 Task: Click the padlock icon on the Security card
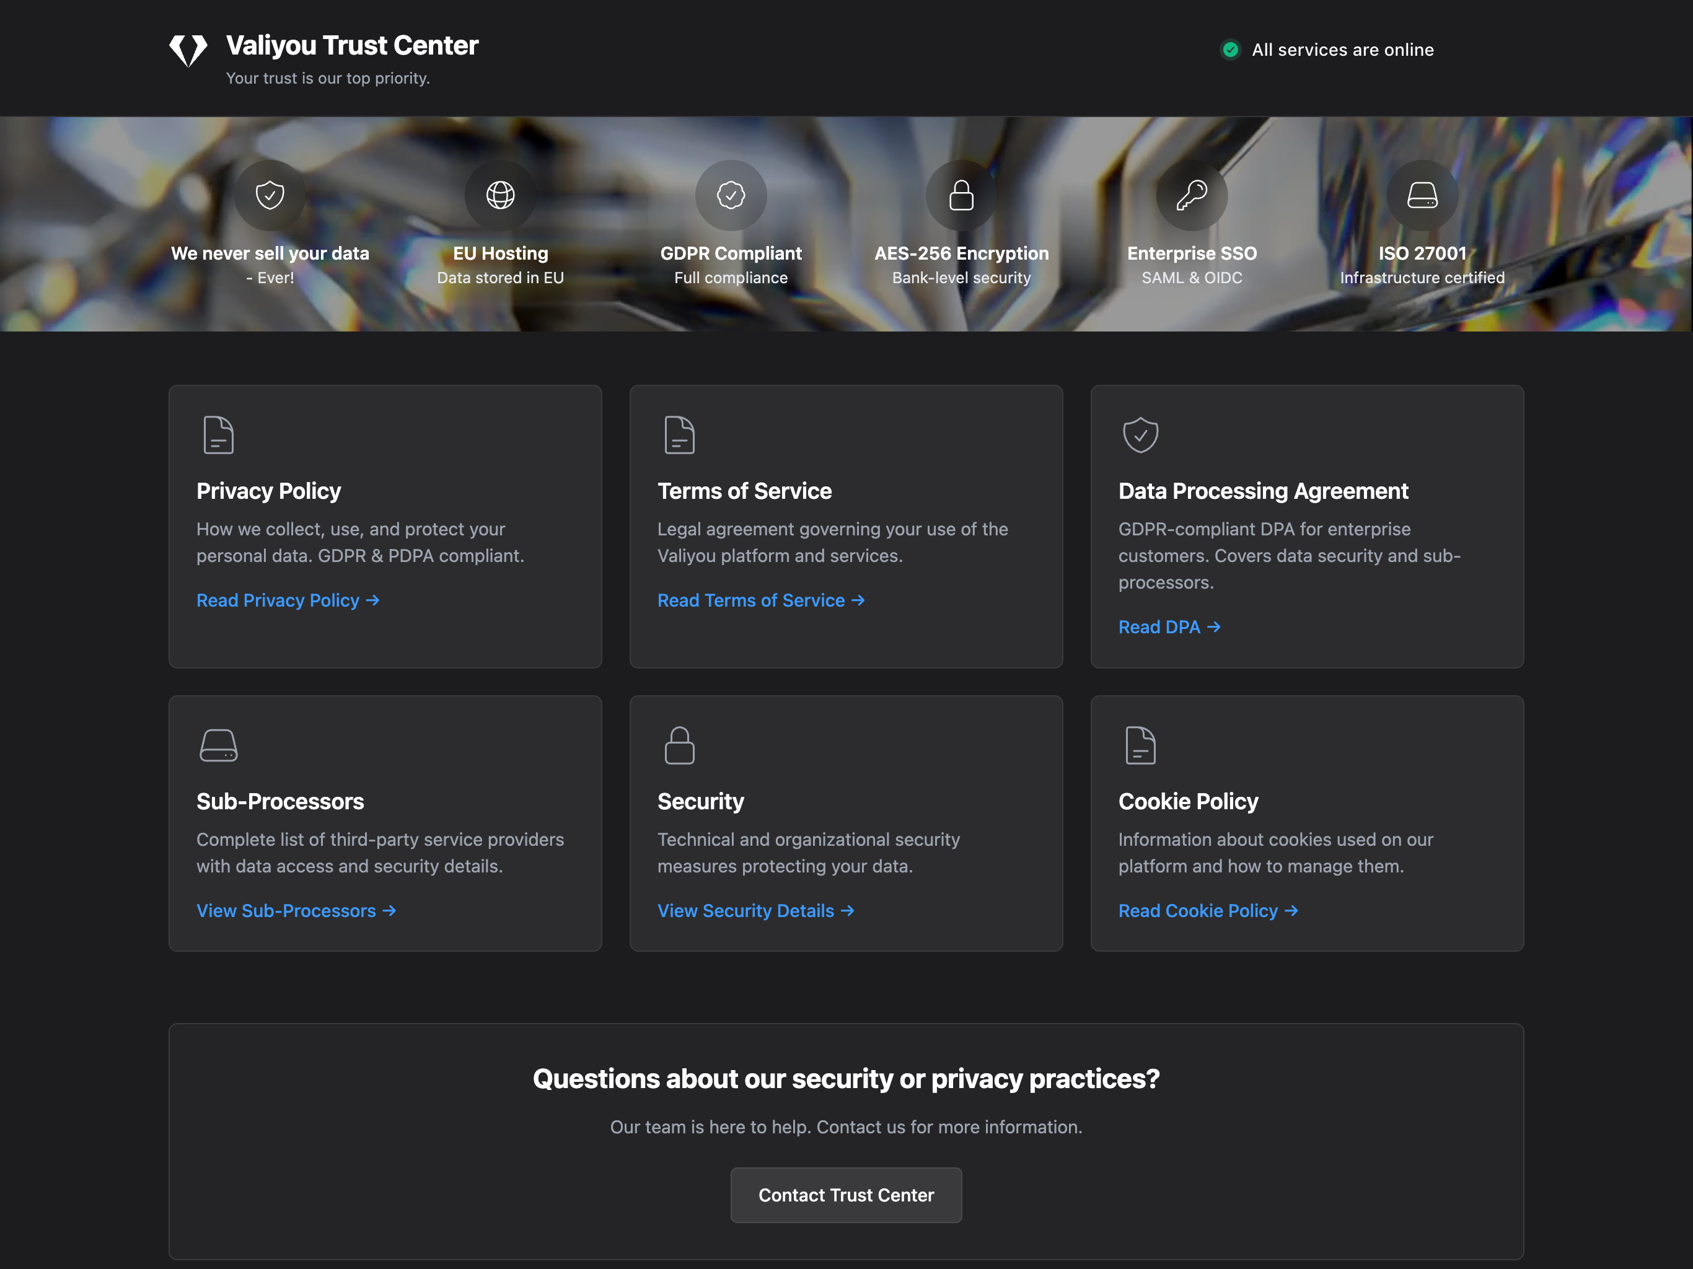679,745
